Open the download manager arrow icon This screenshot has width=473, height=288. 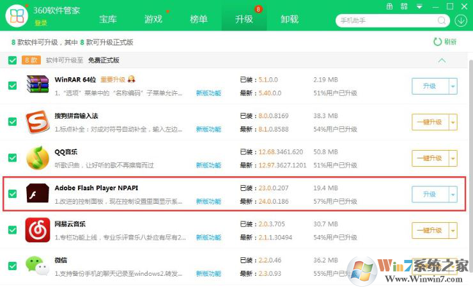click(461, 20)
